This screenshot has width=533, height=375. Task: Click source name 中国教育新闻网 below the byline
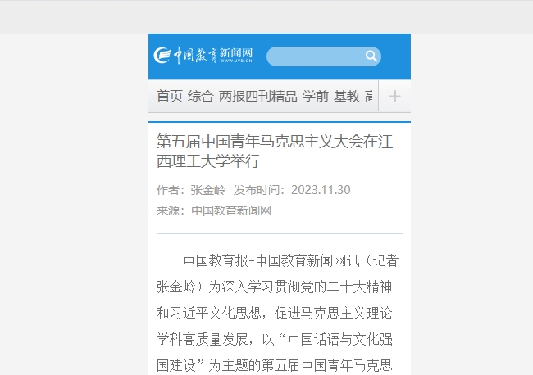[x=231, y=210]
